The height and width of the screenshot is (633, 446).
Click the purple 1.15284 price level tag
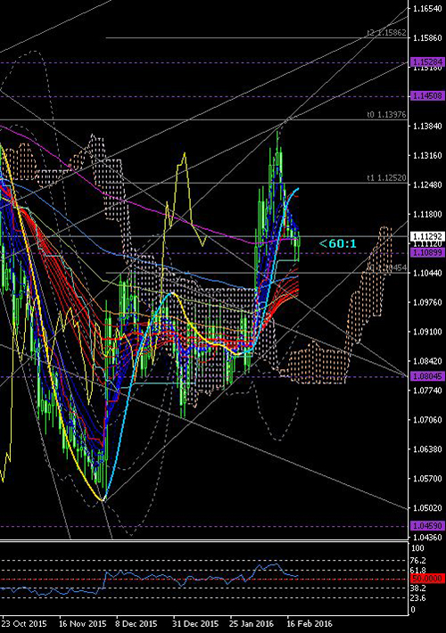tap(428, 62)
